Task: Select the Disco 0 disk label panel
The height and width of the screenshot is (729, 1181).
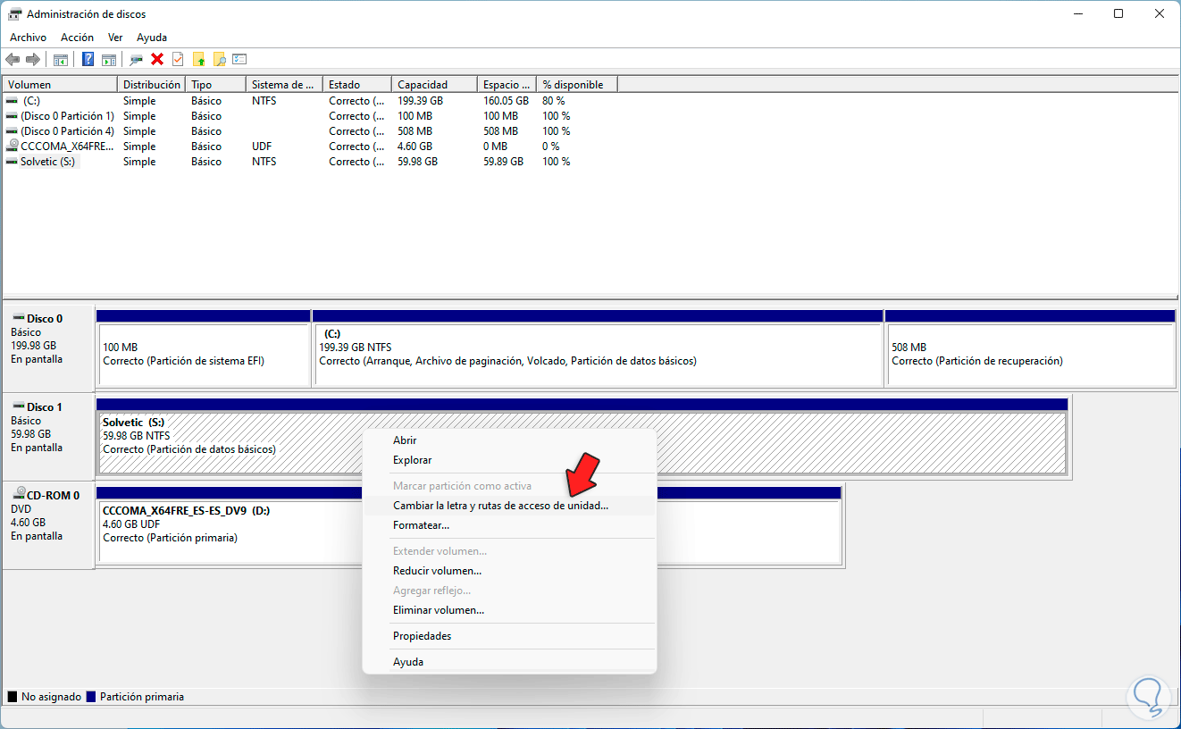Action: coord(48,348)
